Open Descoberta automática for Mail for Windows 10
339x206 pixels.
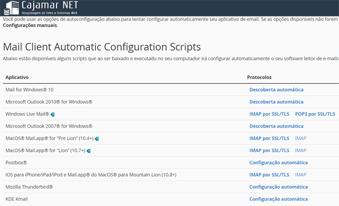(x=276, y=89)
